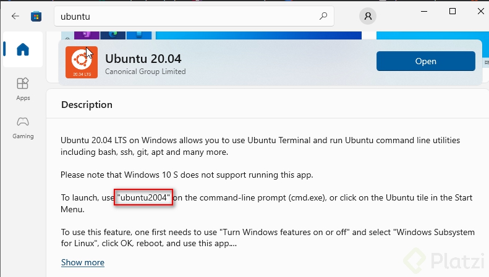Click the Windows 10 S support note
Viewport: 489px width, 277px height.
point(187,175)
